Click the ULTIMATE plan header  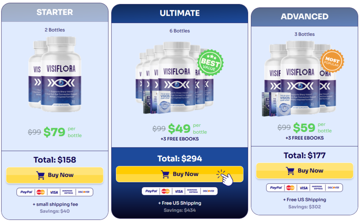click(x=180, y=13)
